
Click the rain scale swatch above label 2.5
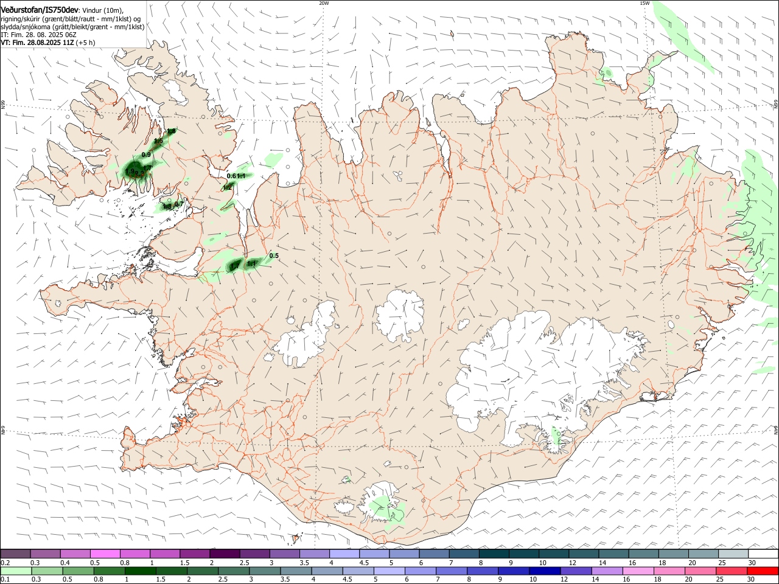[x=234, y=571]
